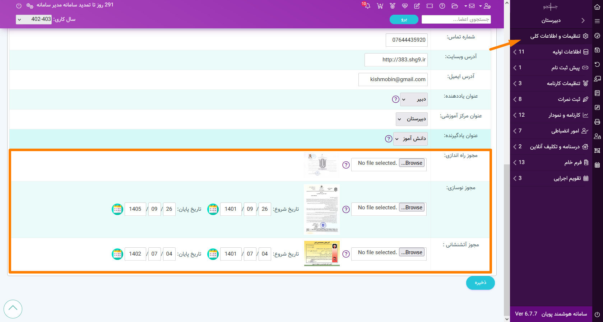603x322 pixels.
Task: Open the notifications bell with badge 10
Action: coord(367,6)
